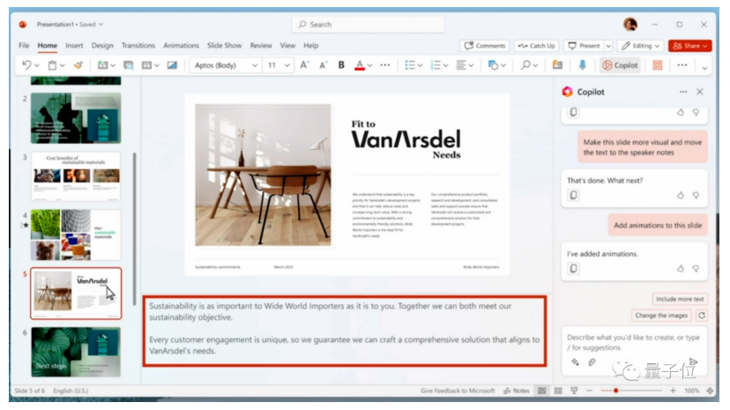Open Copilot from the ribbon

(x=620, y=65)
